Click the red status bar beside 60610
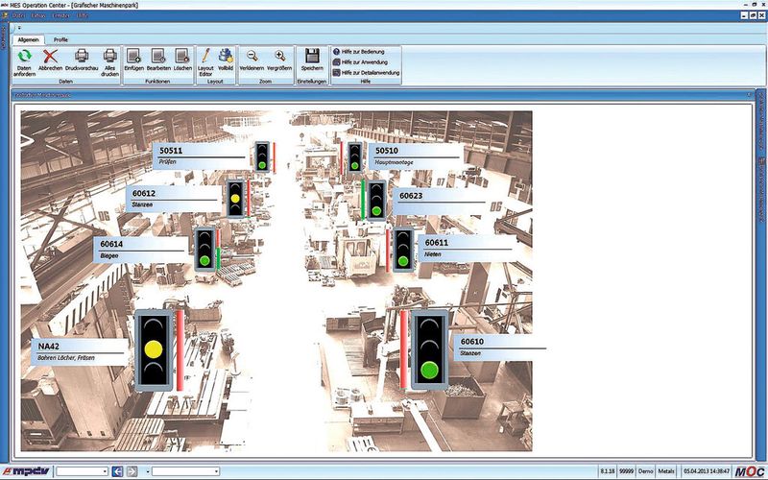 403,349
